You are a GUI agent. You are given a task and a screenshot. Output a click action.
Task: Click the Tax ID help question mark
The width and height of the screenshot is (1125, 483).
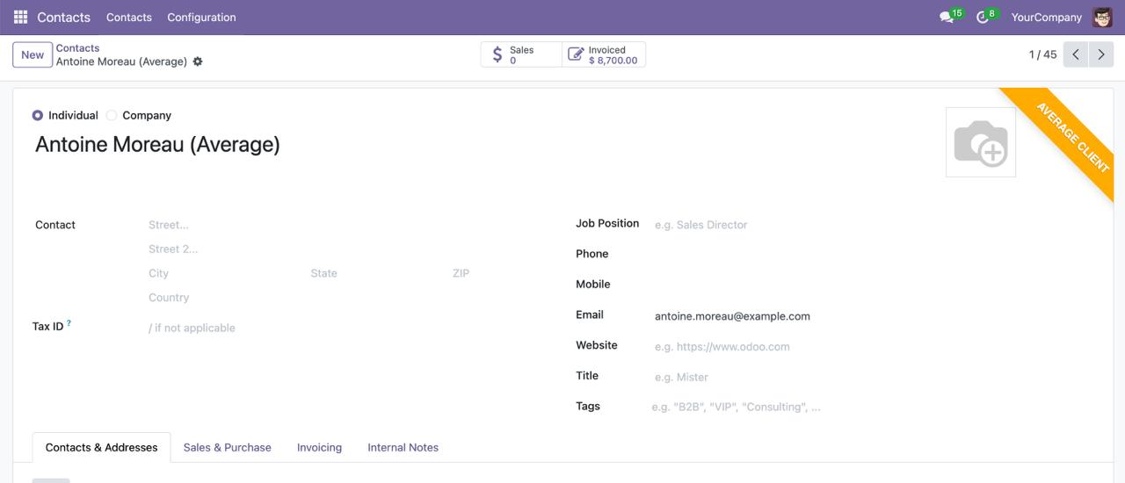[69, 323]
